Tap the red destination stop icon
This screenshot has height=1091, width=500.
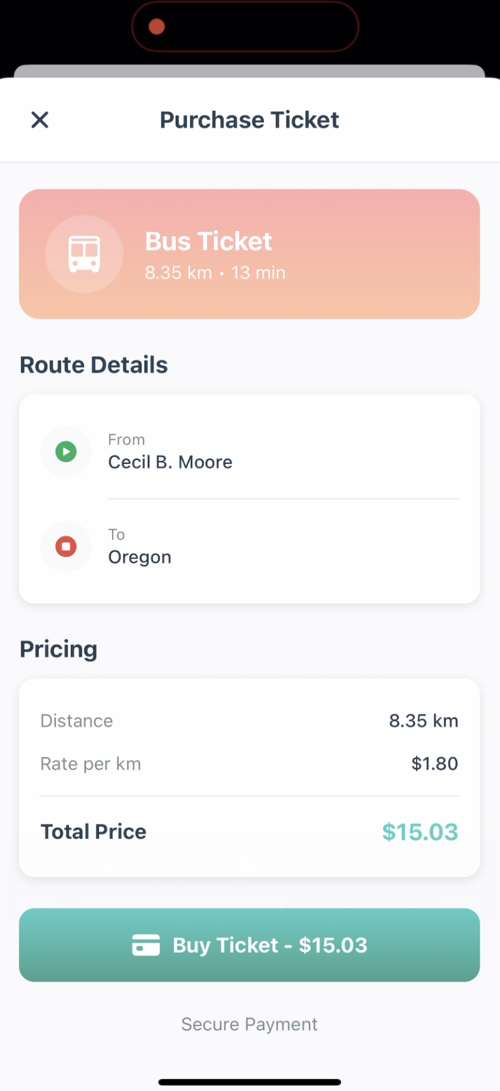point(66,547)
